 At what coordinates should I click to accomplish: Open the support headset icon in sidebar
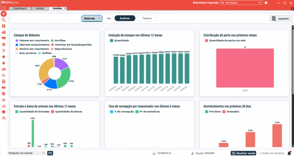click(x=3, y=118)
